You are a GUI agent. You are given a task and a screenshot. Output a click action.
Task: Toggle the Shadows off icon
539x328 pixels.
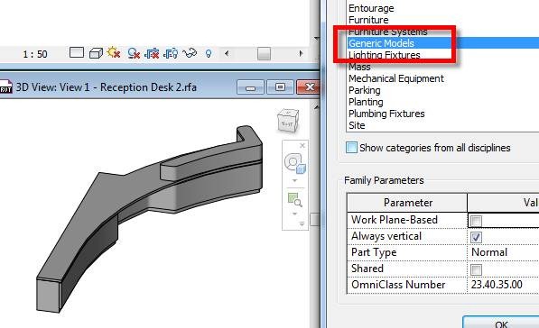coord(133,53)
